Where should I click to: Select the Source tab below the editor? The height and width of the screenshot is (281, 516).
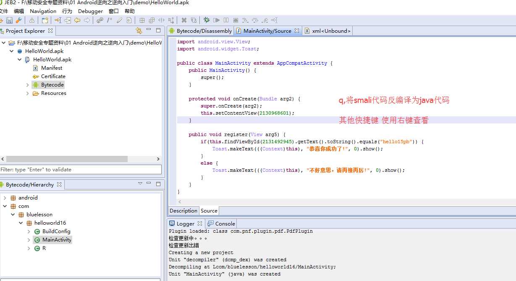tap(209, 211)
